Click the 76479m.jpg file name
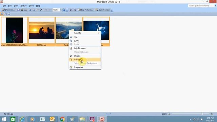This screenshot has width=217, height=122. pyautogui.click(x=41, y=45)
